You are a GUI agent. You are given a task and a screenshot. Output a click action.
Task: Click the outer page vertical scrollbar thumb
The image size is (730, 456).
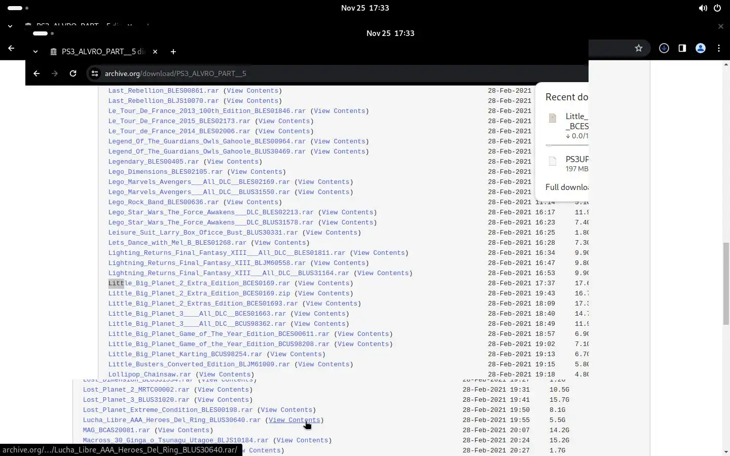pos(726,284)
